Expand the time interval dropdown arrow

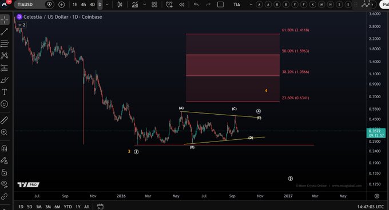click(x=107, y=5)
